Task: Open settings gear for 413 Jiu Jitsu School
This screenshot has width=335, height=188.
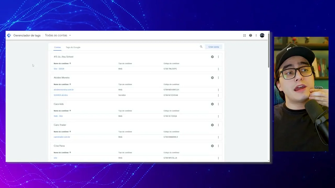Action: pos(212,57)
